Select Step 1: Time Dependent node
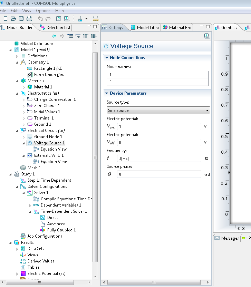 tap(49, 180)
